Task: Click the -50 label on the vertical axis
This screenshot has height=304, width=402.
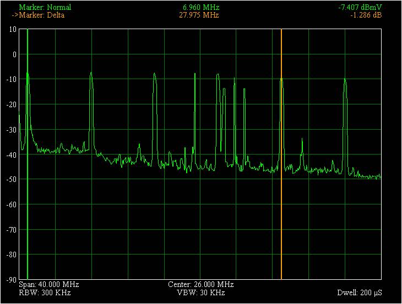Action: [x=10, y=180]
